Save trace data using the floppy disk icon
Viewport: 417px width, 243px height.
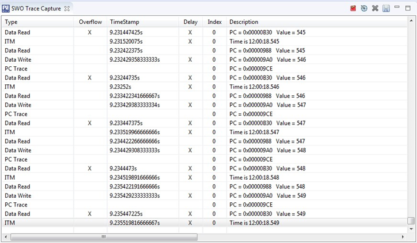click(x=386, y=8)
